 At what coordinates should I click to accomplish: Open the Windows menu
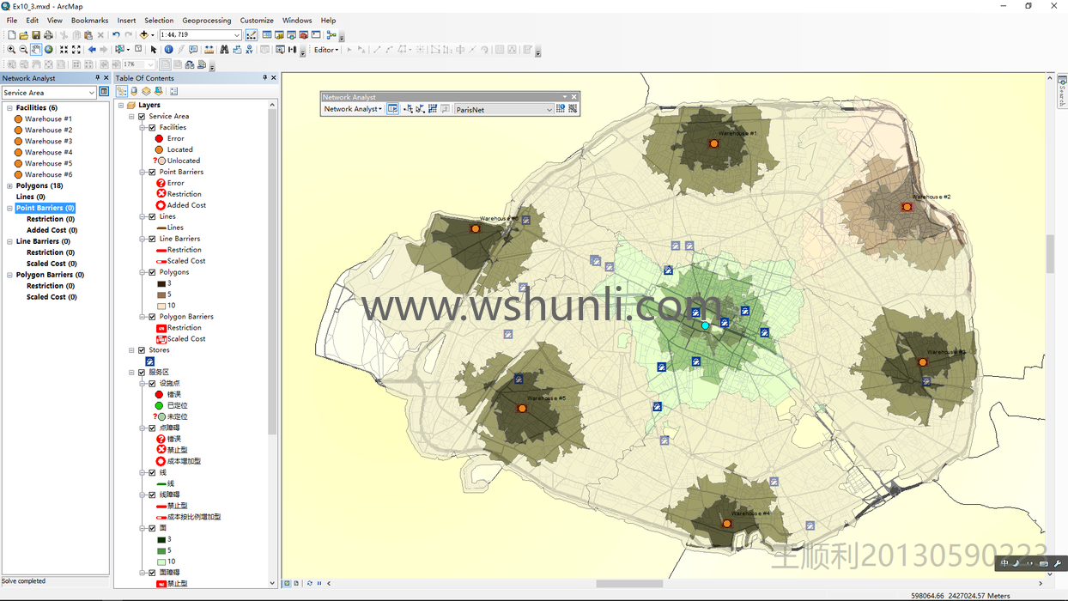point(297,21)
